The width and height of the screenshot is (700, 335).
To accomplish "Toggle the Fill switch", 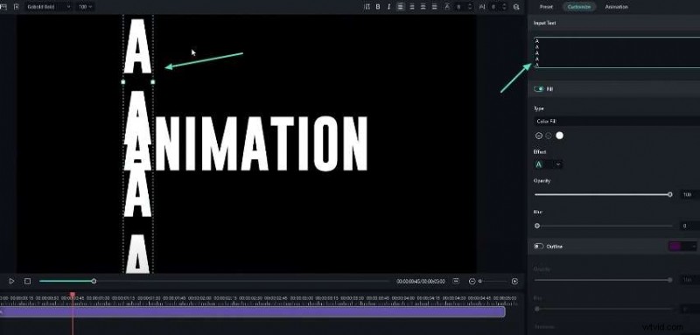I will pos(539,89).
